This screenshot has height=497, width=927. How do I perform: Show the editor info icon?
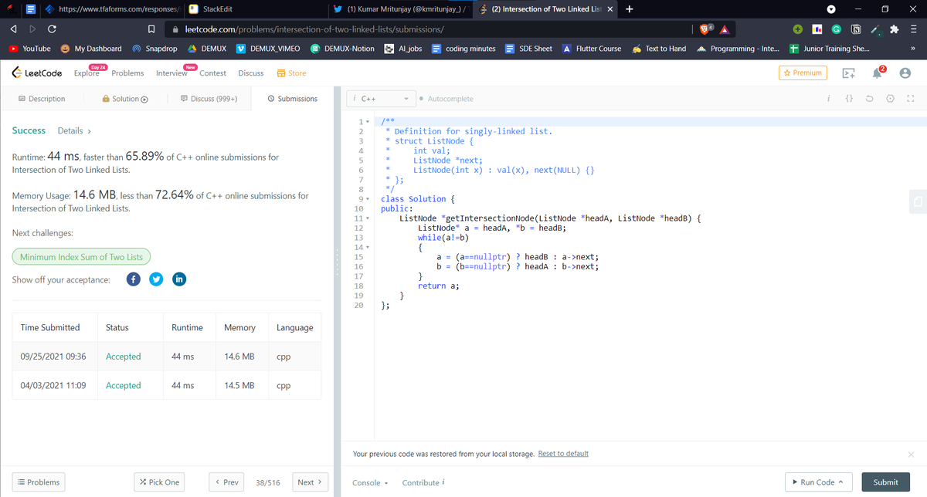tap(827, 99)
